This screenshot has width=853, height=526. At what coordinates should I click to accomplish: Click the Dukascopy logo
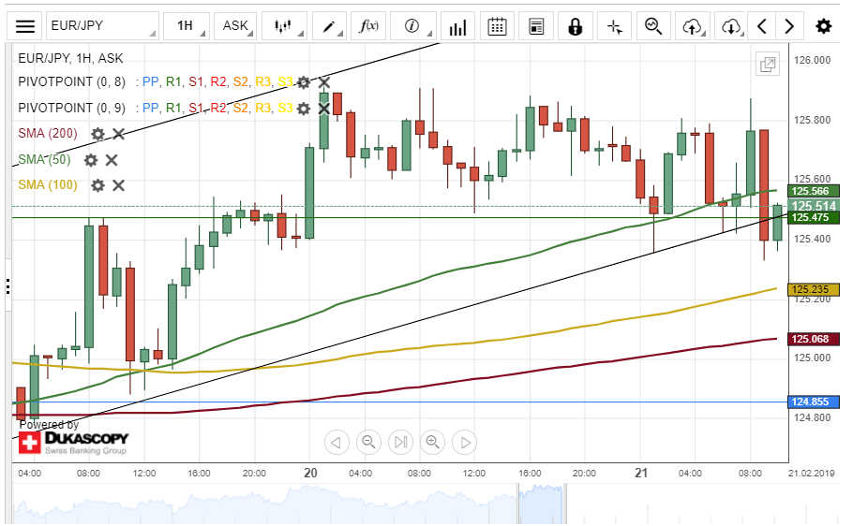(75, 442)
